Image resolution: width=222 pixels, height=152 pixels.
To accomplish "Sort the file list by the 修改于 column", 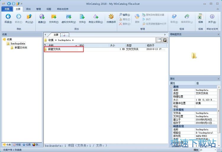I will [x=156, y=45].
